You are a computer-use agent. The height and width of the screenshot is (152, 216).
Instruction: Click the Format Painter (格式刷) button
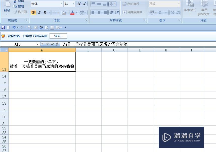click(x=20, y=12)
